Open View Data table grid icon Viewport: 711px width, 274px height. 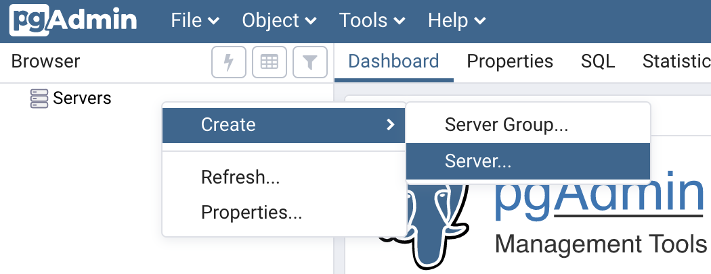[x=270, y=62]
